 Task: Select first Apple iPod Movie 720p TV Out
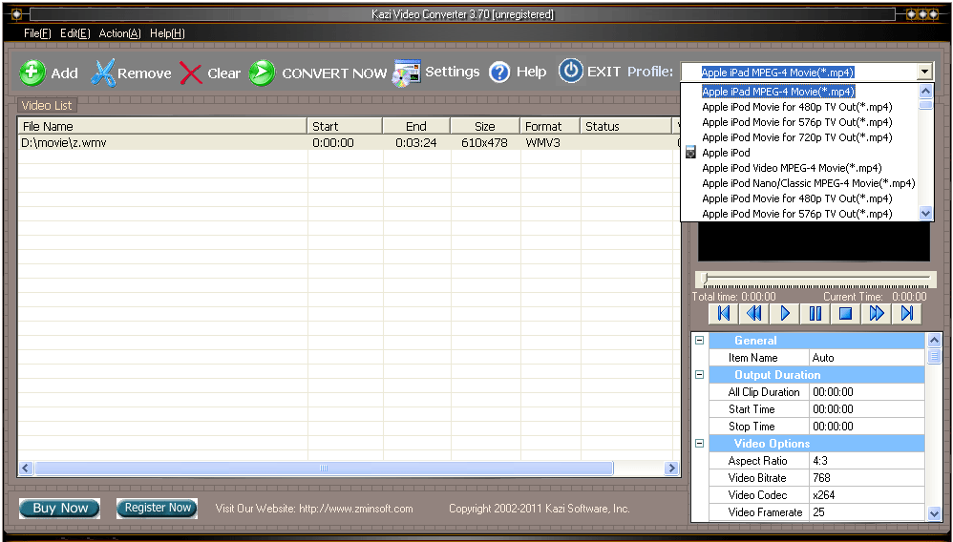796,137
